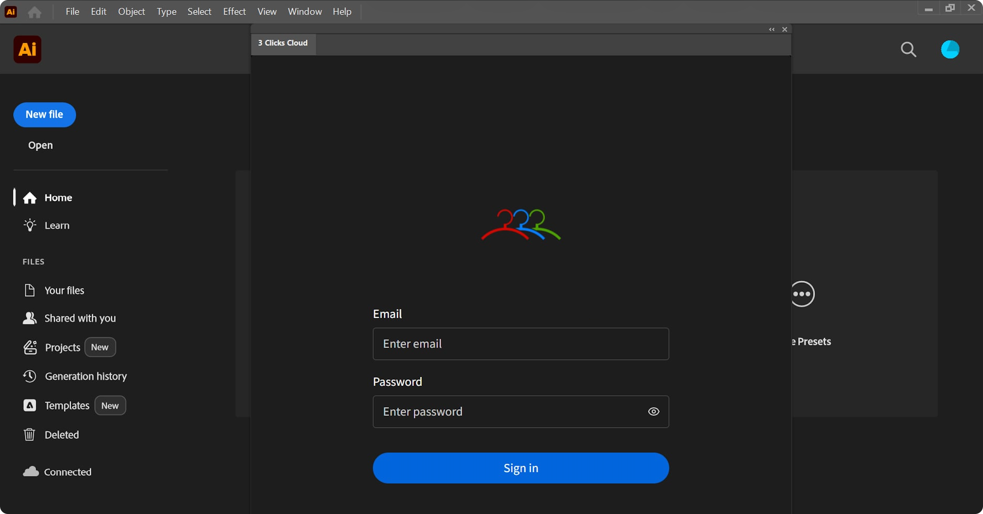983x514 pixels.
Task: Click the Connected cloud status icon
Action: [x=31, y=472]
